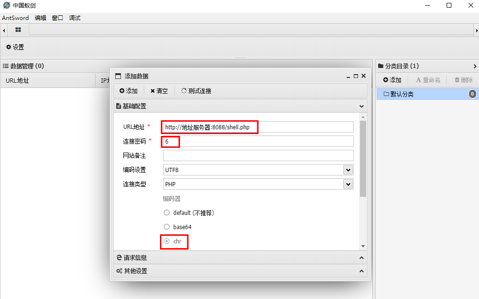Click inside the 网站备注 input field
The image size is (479, 299).
point(258,155)
